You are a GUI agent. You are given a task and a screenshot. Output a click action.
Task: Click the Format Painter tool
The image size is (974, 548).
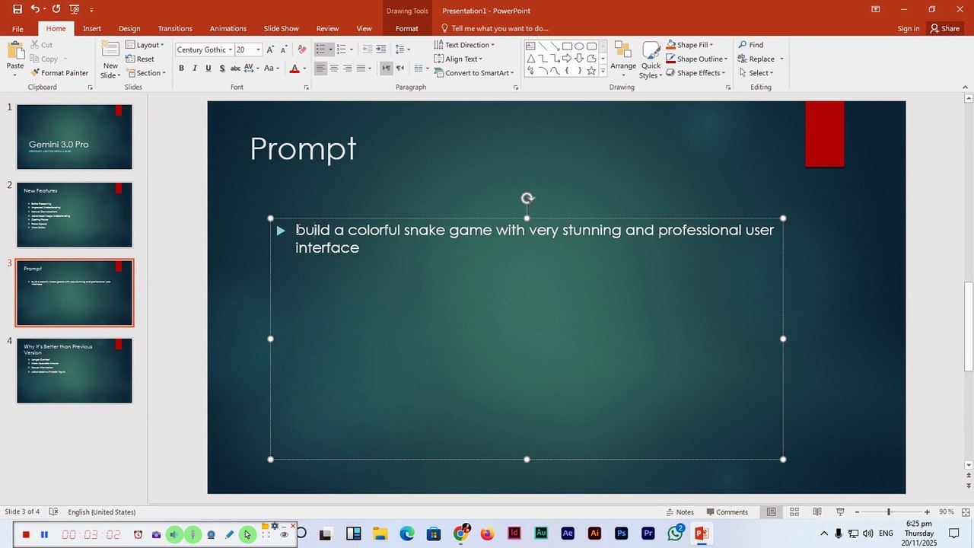click(59, 73)
